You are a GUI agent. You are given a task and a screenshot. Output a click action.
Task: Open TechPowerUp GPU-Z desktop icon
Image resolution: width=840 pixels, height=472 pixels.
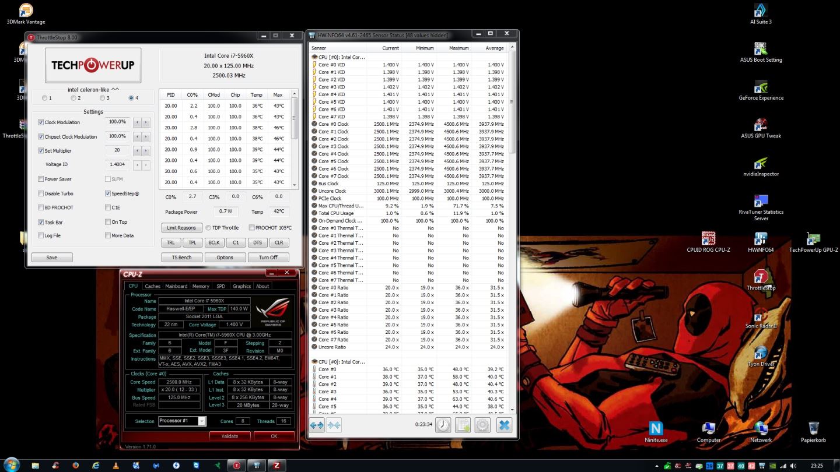click(813, 242)
